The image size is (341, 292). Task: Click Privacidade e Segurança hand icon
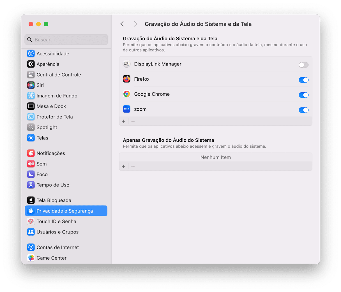(31, 211)
